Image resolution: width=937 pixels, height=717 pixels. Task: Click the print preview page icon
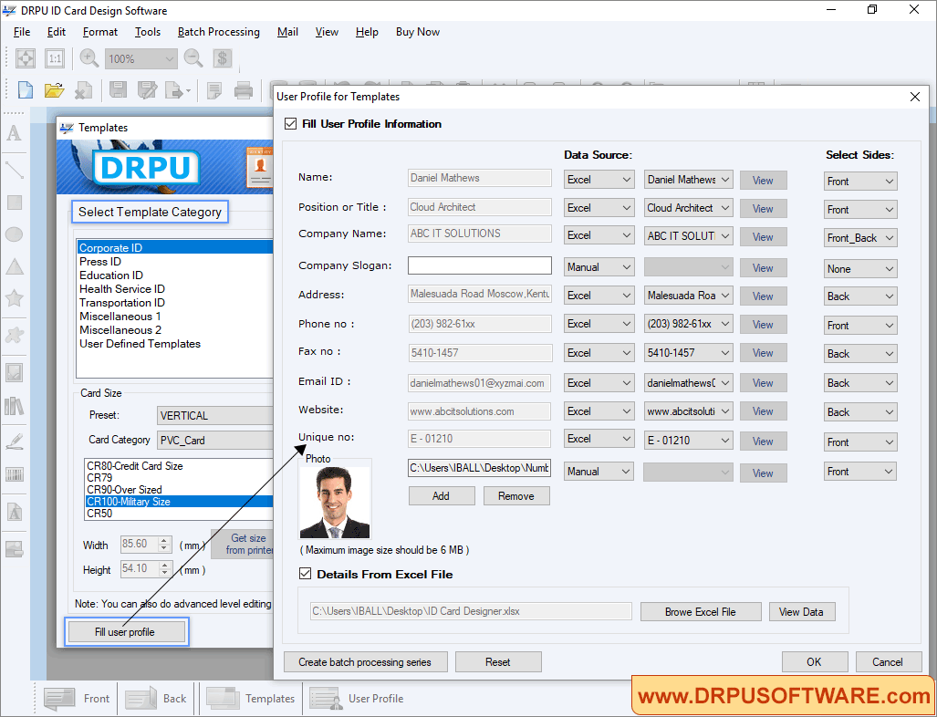coord(213,90)
